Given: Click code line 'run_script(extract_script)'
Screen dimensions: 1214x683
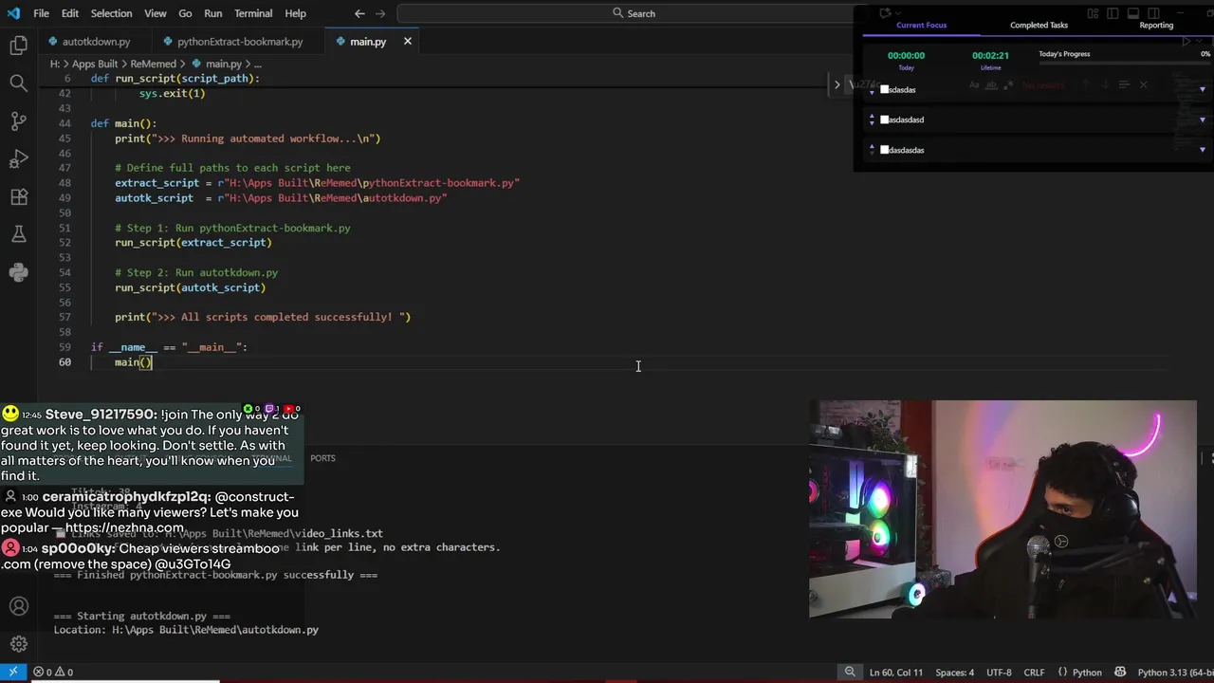Looking at the screenshot, I should click(x=193, y=243).
